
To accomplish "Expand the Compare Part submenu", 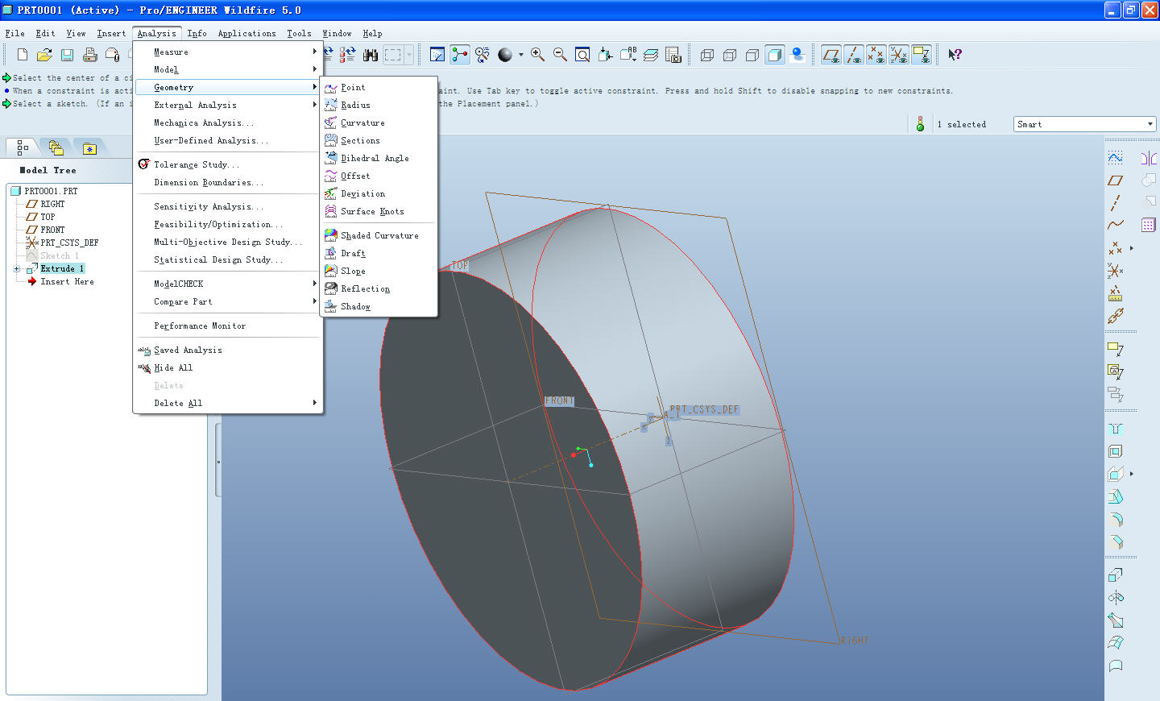I will click(229, 301).
